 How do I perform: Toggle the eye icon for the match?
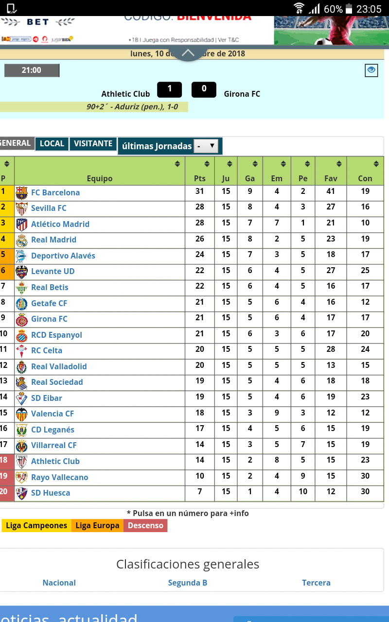(371, 70)
